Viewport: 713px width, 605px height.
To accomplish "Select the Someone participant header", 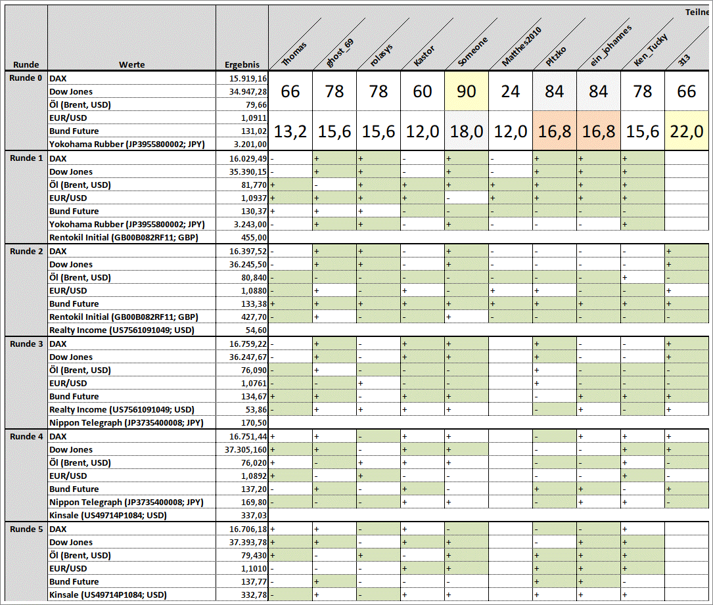I will [x=472, y=51].
